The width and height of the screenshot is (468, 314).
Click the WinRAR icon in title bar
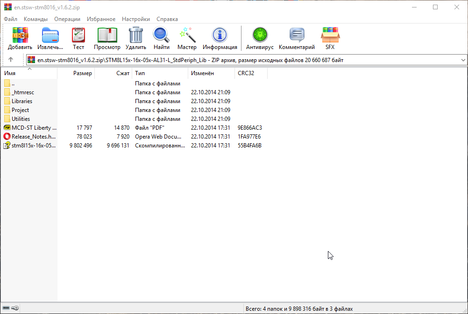click(x=8, y=7)
